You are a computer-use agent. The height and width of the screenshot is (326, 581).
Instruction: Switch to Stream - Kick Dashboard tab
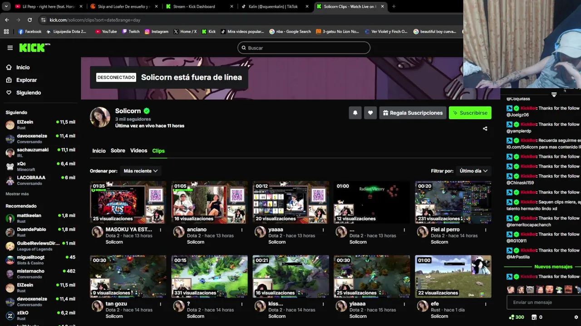(x=198, y=6)
